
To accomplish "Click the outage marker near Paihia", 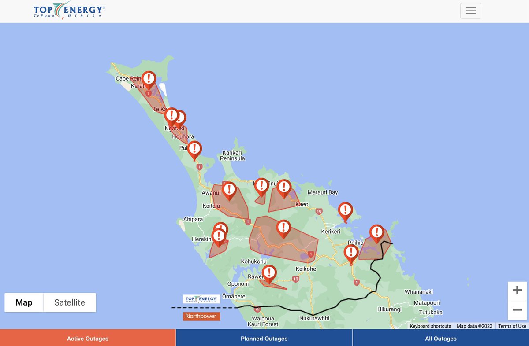I will click(351, 252).
